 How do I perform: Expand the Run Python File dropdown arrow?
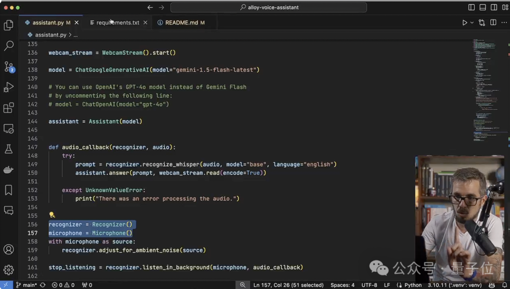pyautogui.click(x=472, y=23)
